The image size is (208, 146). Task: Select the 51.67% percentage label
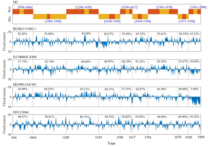[x=183, y=62]
